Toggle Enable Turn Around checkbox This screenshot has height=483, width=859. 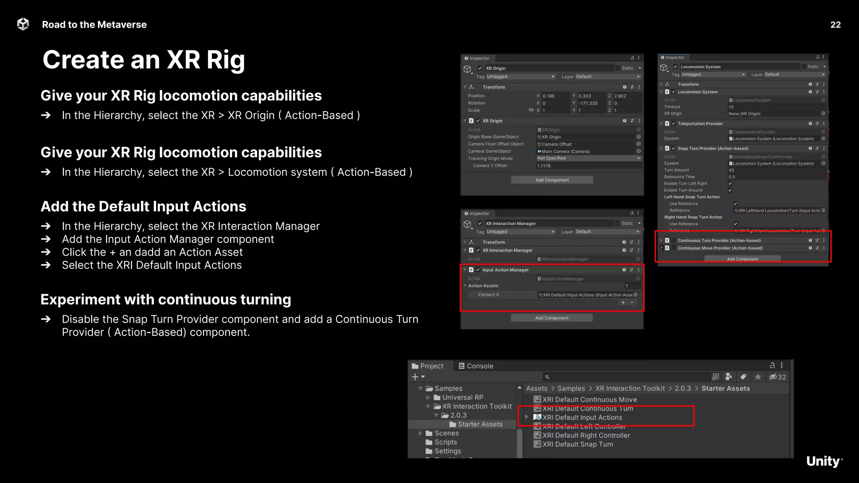[x=730, y=190]
